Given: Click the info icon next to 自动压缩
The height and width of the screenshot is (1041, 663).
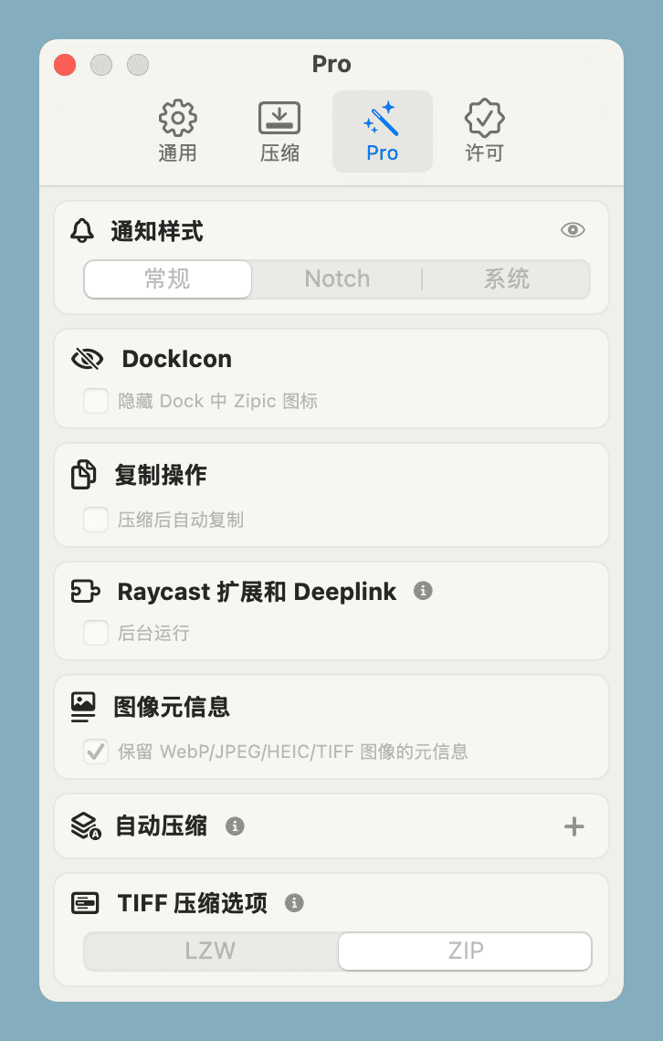Looking at the screenshot, I should 235,825.
